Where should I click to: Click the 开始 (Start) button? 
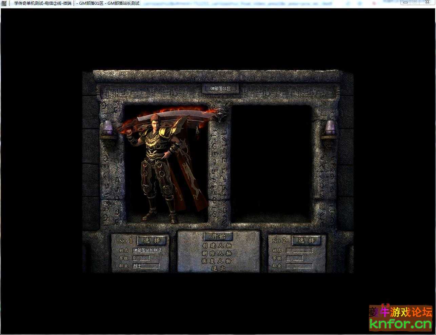(x=218, y=236)
